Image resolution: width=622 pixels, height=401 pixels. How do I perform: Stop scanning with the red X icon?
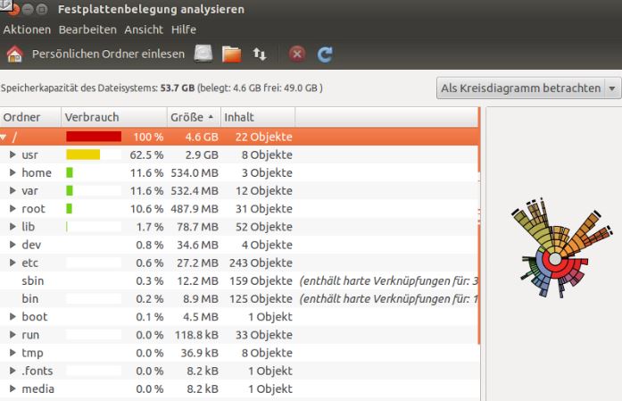tap(297, 54)
